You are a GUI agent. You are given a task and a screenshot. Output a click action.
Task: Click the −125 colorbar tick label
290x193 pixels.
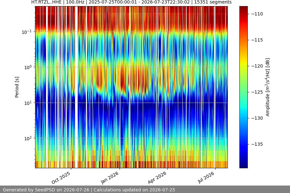(x=257, y=92)
